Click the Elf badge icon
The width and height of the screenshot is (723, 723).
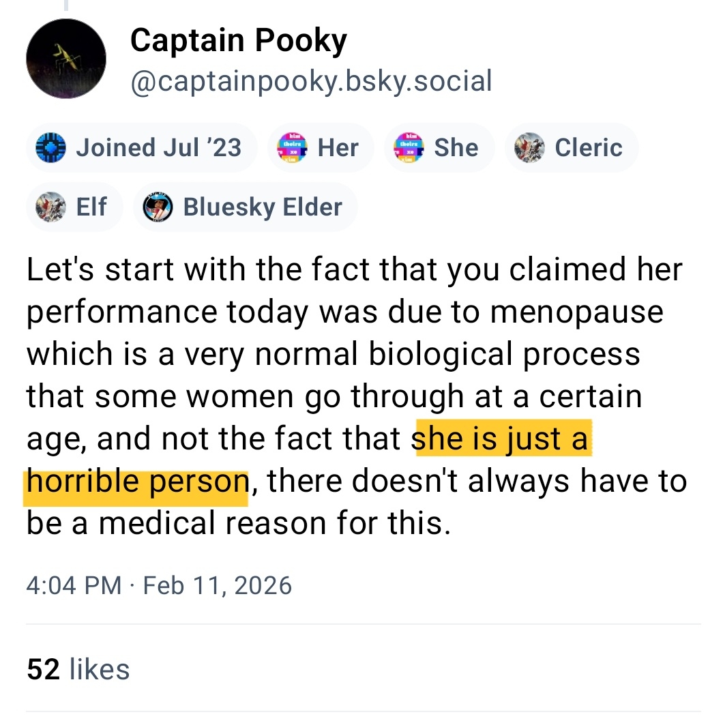(50, 207)
